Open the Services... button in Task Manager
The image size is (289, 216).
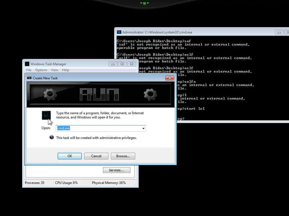click(117, 170)
